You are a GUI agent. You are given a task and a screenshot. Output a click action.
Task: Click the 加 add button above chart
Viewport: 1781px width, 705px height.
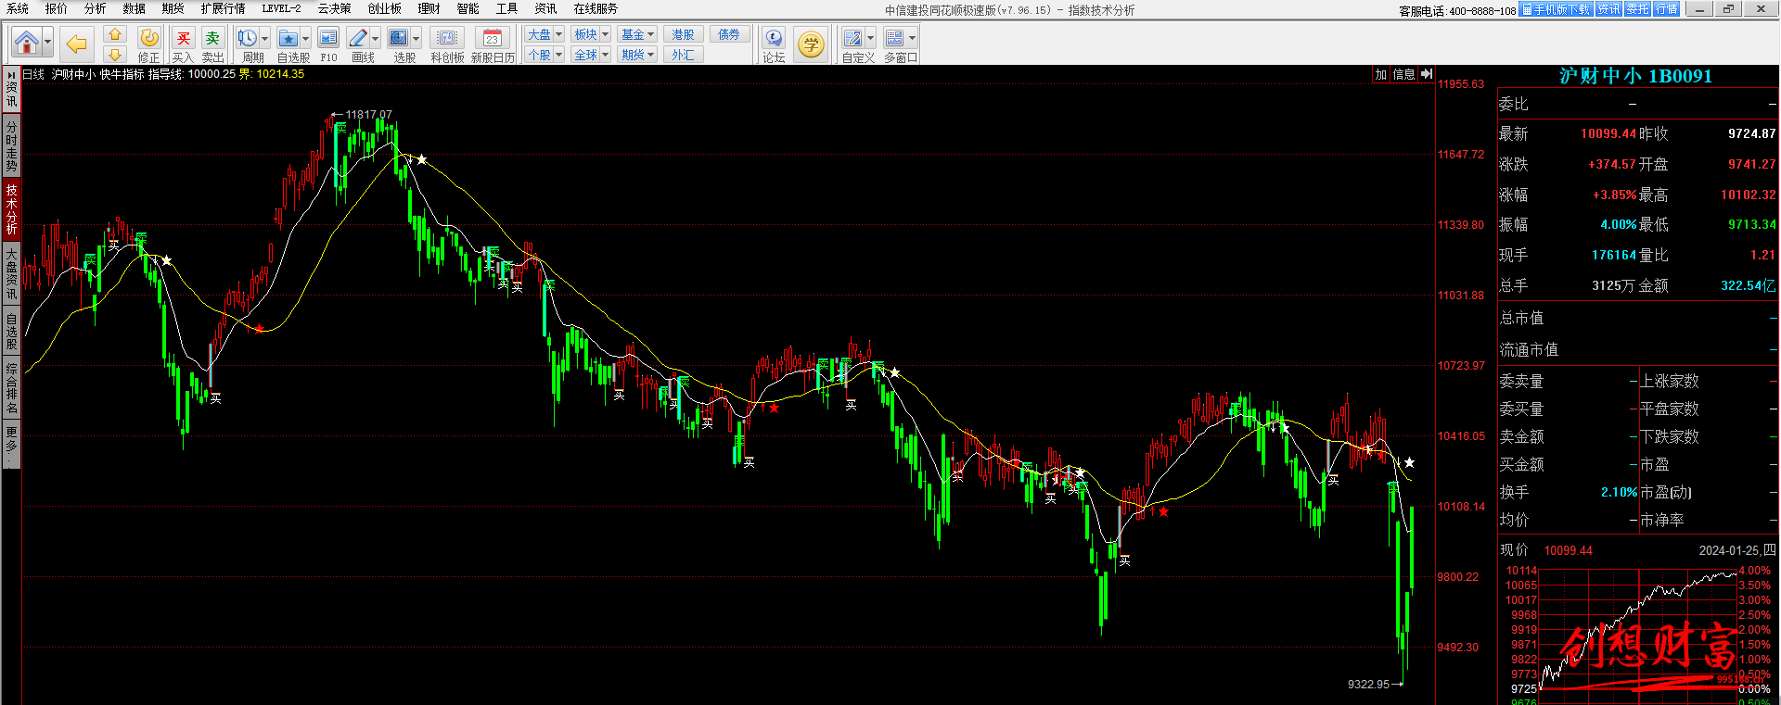[x=1381, y=74]
